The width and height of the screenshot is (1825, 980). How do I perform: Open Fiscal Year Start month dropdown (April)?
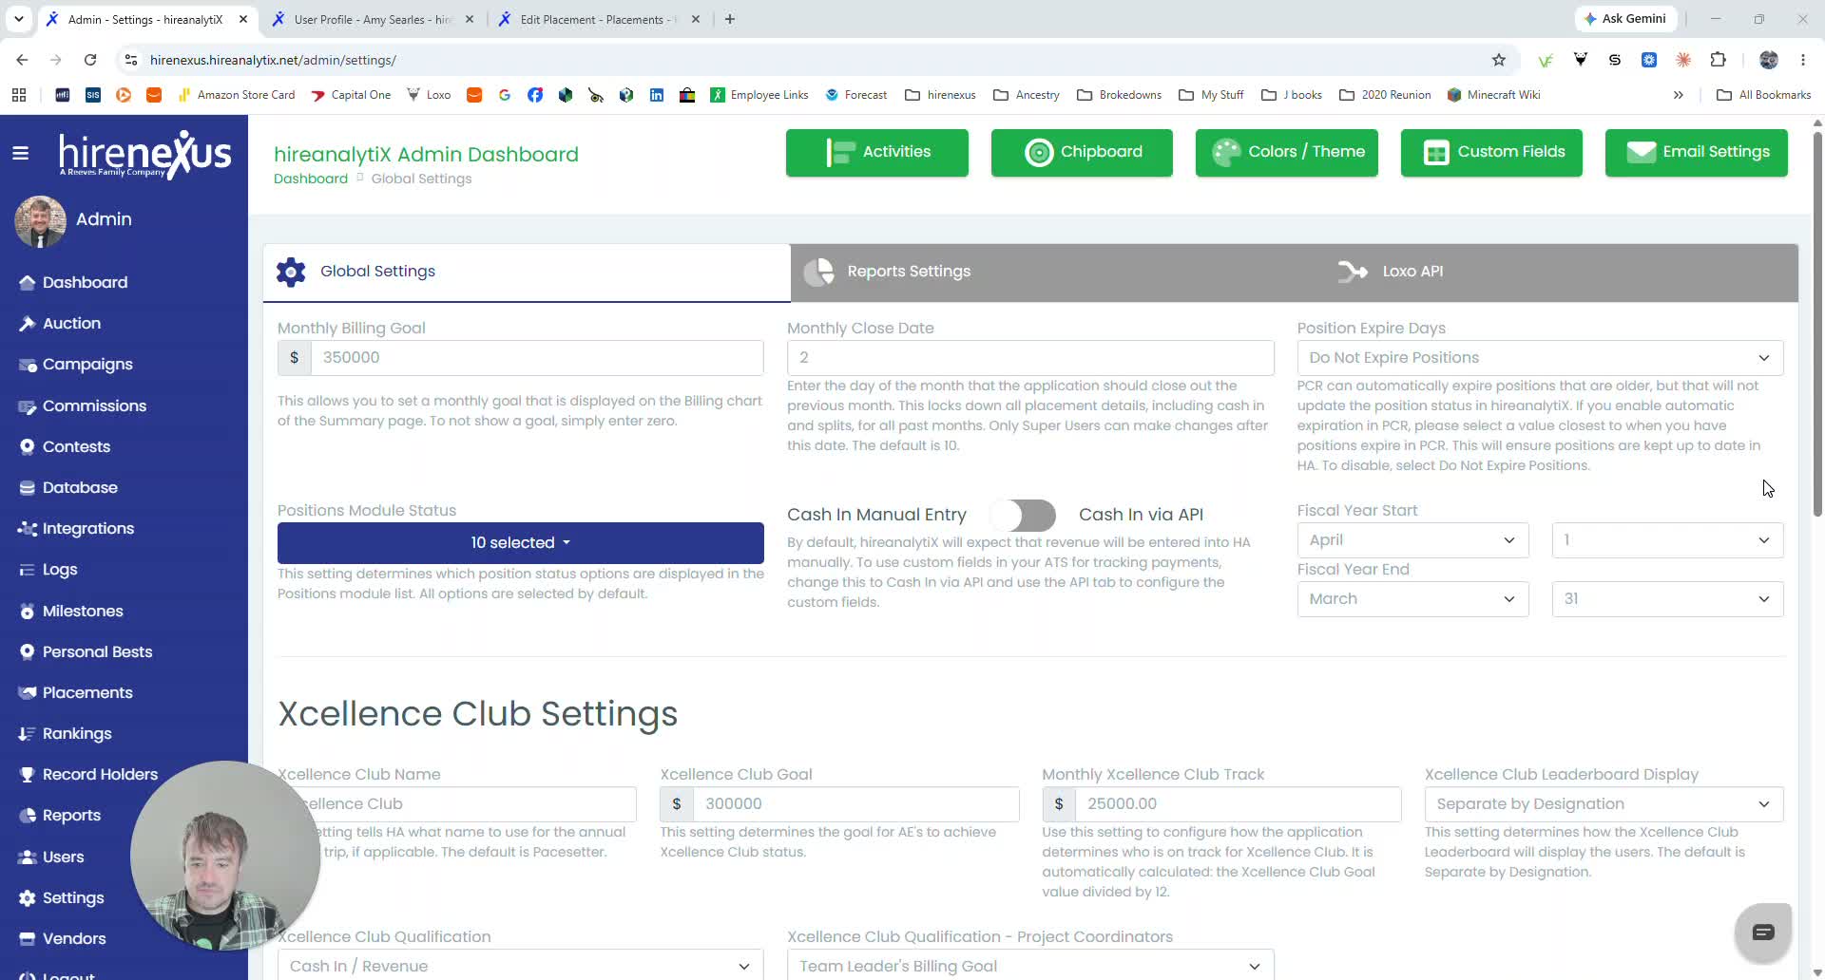click(1412, 540)
